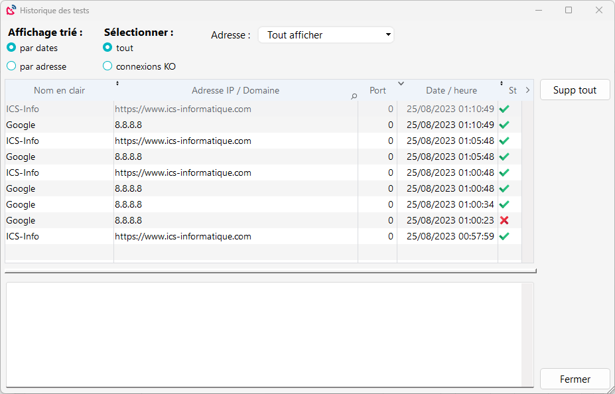615x394 pixels.
Task: Click the application icon in the title bar
Action: 11,10
